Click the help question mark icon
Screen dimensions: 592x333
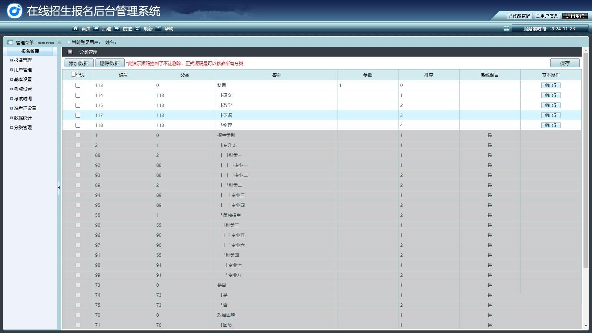pos(158,28)
